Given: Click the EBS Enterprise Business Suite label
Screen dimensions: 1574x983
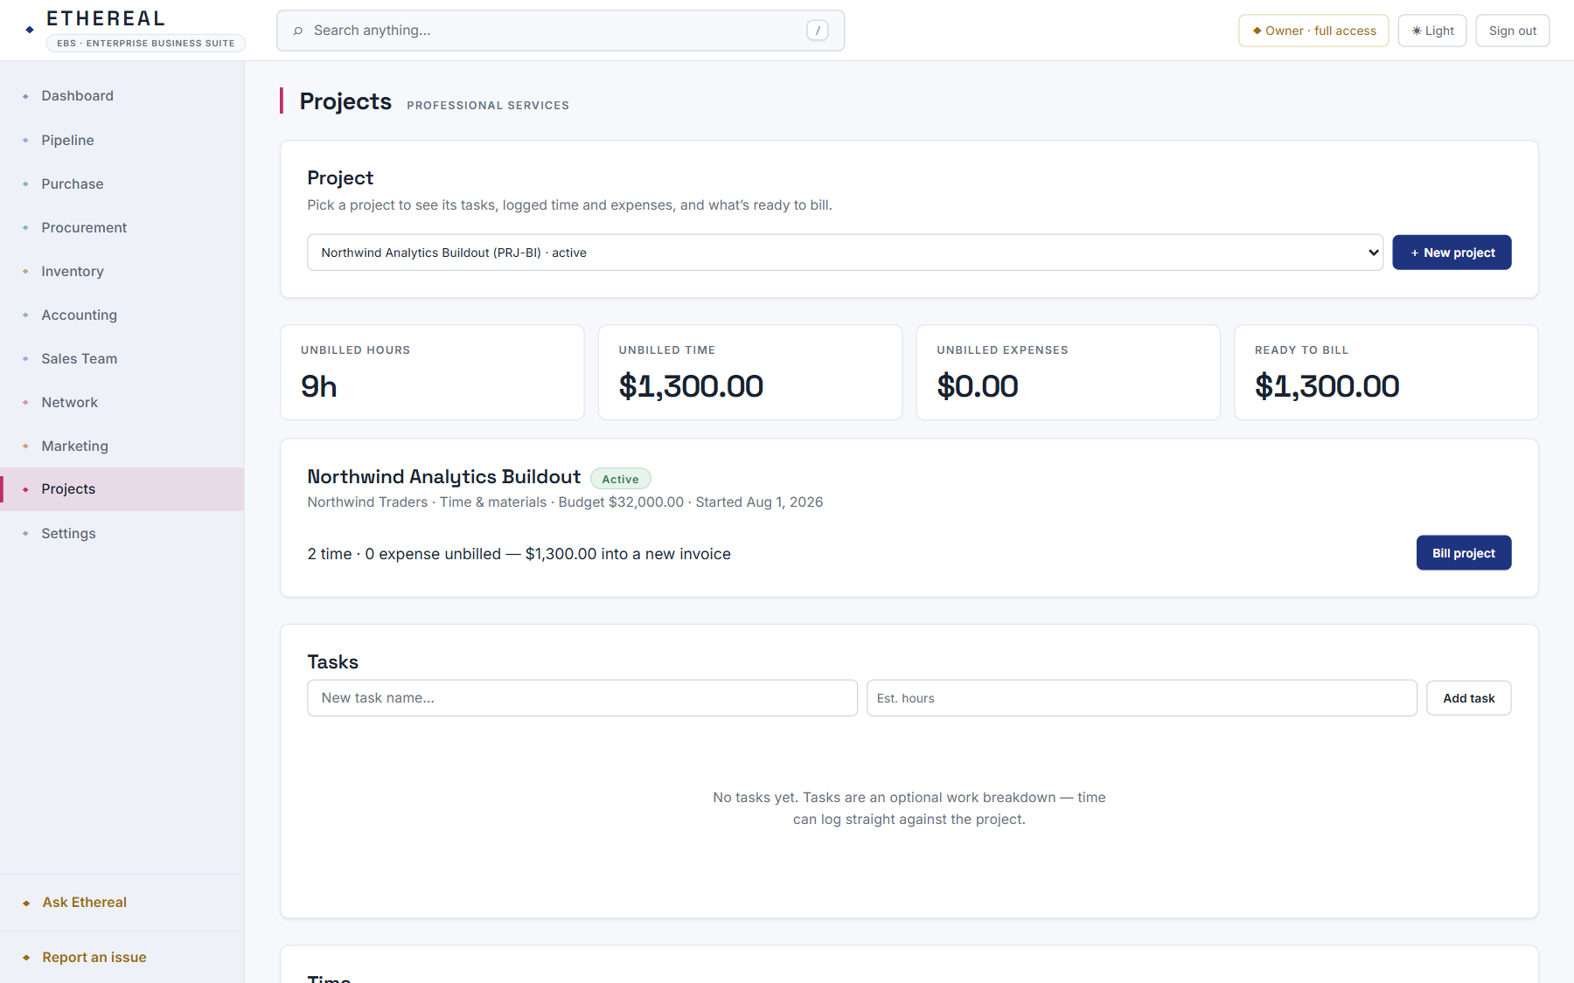Looking at the screenshot, I should point(146,43).
